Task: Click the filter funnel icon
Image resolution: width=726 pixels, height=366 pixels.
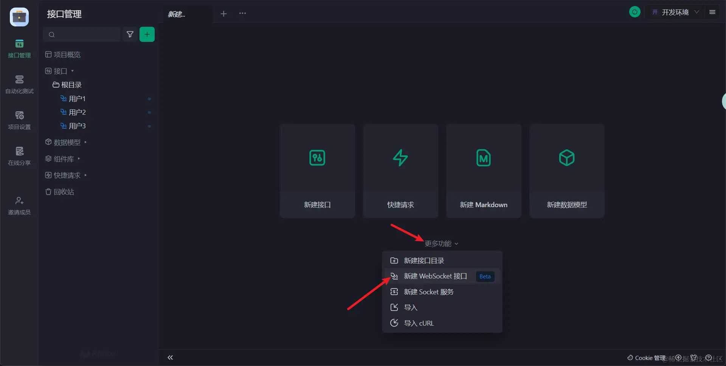Action: click(130, 34)
